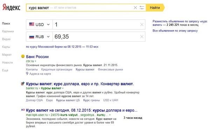
Task: Select the Поиск sidebar tab
Action: (x=6, y=23)
